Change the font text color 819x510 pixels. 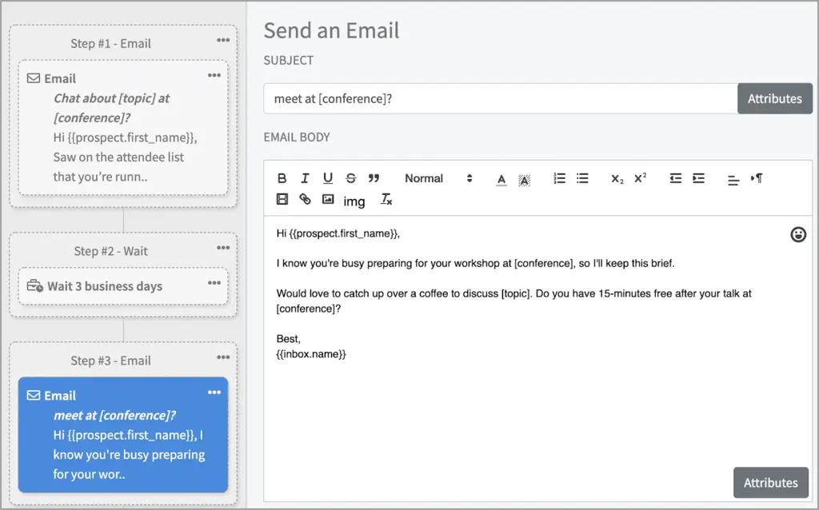pos(501,180)
